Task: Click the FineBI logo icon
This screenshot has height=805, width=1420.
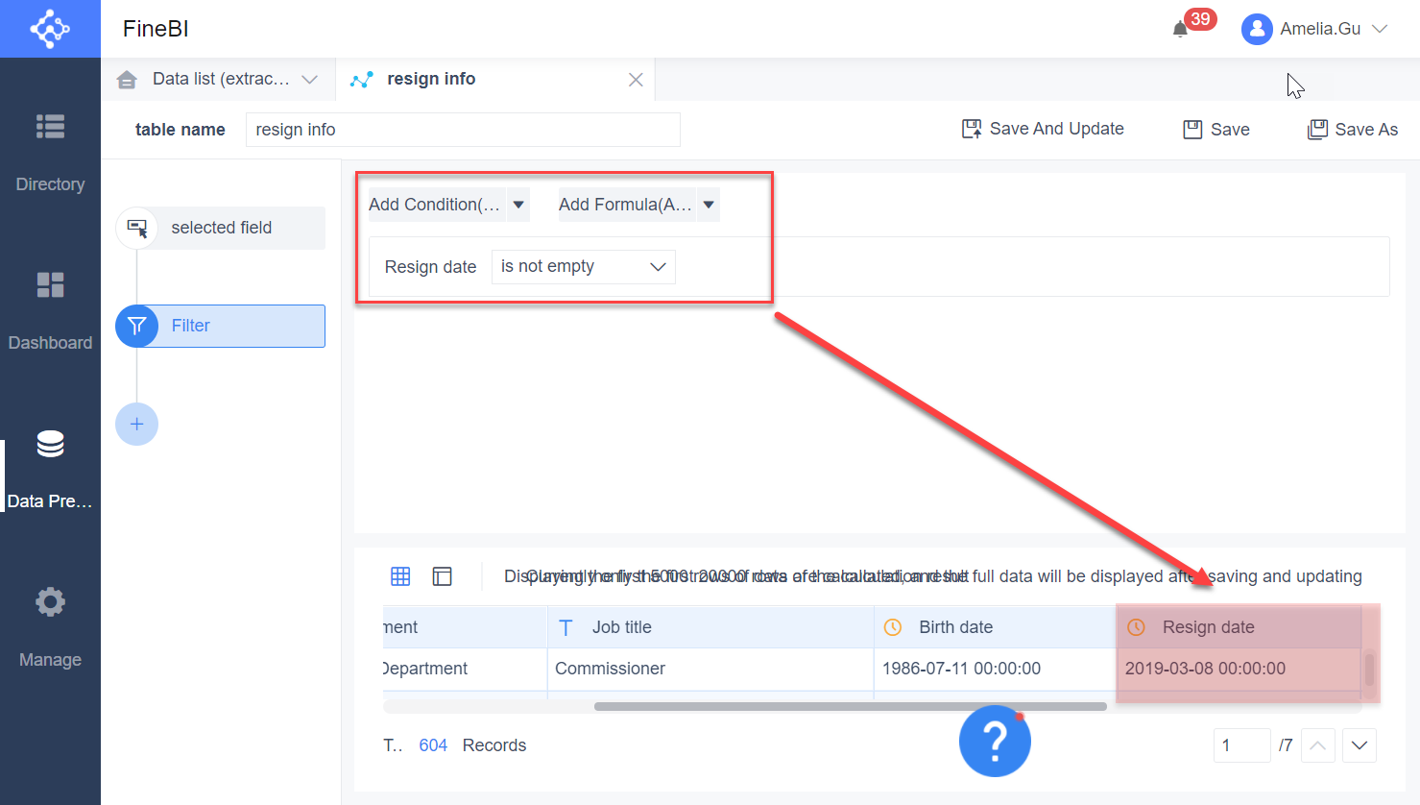Action: click(x=50, y=29)
